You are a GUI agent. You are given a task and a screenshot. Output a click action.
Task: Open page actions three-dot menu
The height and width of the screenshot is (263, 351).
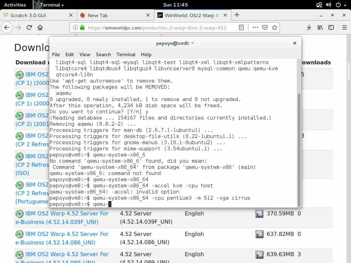[255, 27]
